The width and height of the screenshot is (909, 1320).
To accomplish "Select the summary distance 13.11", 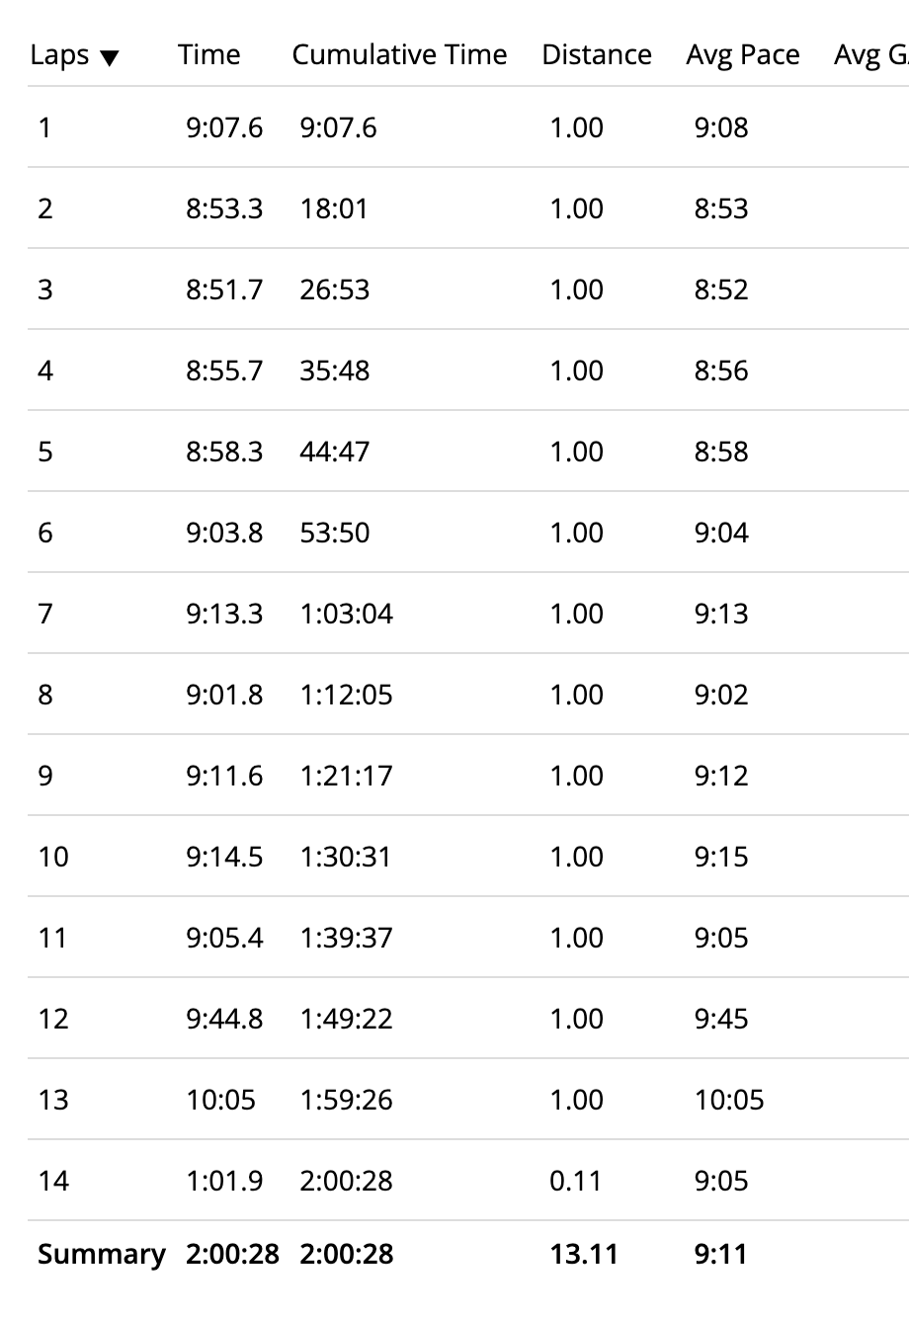I will (584, 1254).
